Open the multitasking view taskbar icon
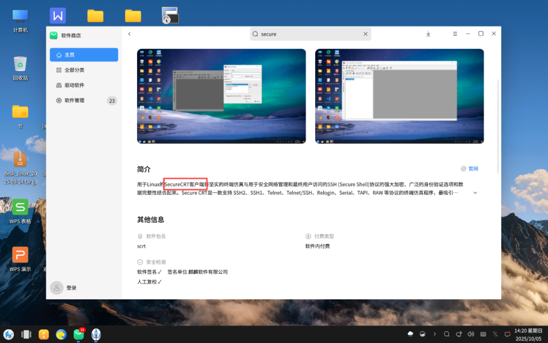 26,334
